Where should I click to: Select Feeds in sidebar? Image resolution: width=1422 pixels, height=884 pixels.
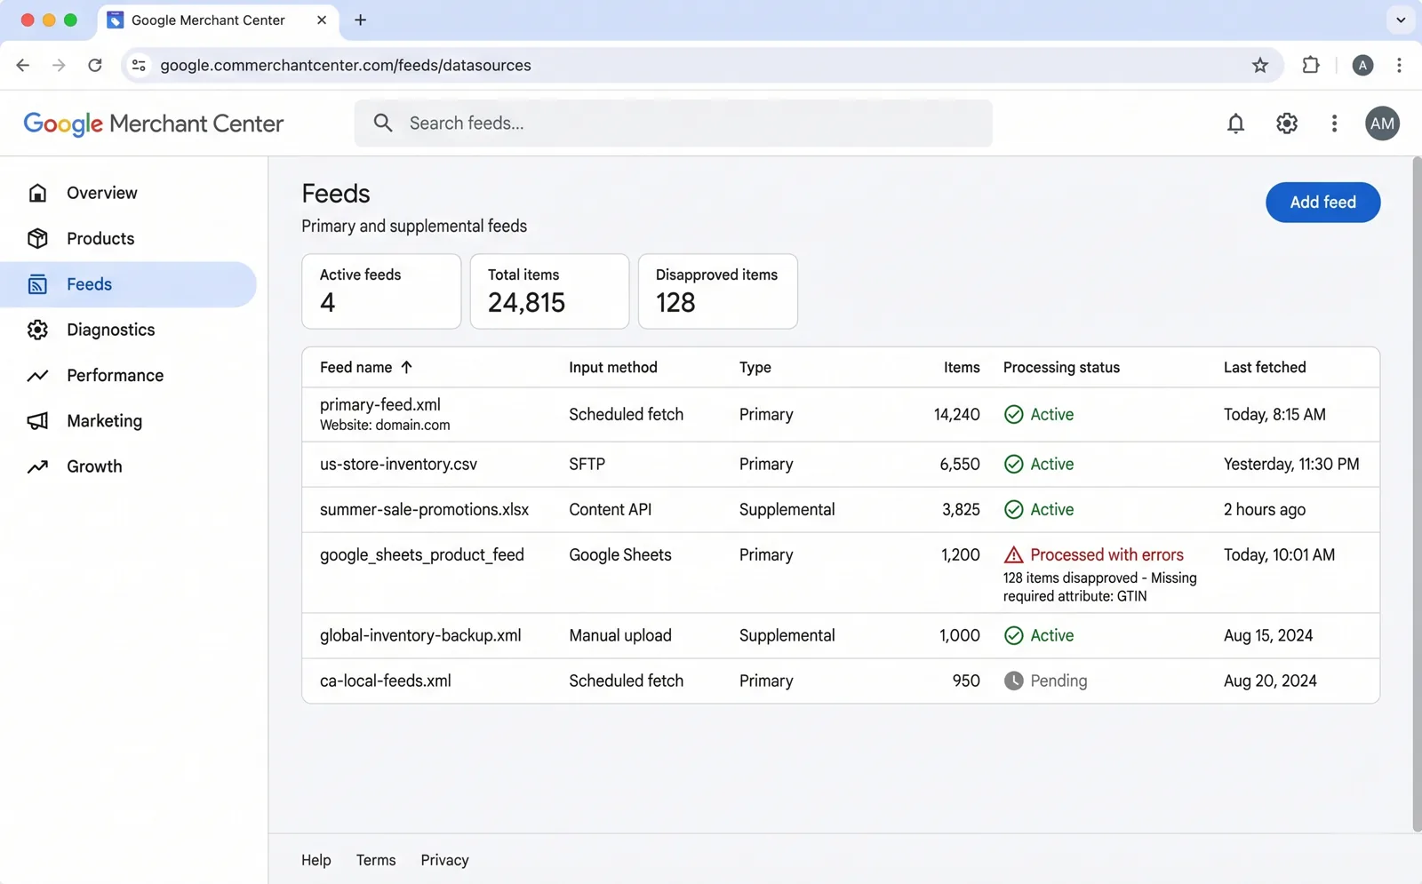129,284
